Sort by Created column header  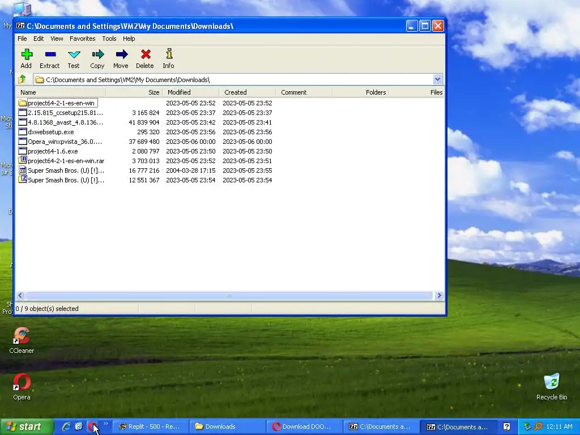pos(248,92)
